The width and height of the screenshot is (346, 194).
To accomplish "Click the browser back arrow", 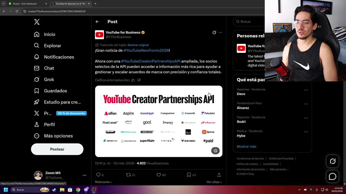I will 4,11.
